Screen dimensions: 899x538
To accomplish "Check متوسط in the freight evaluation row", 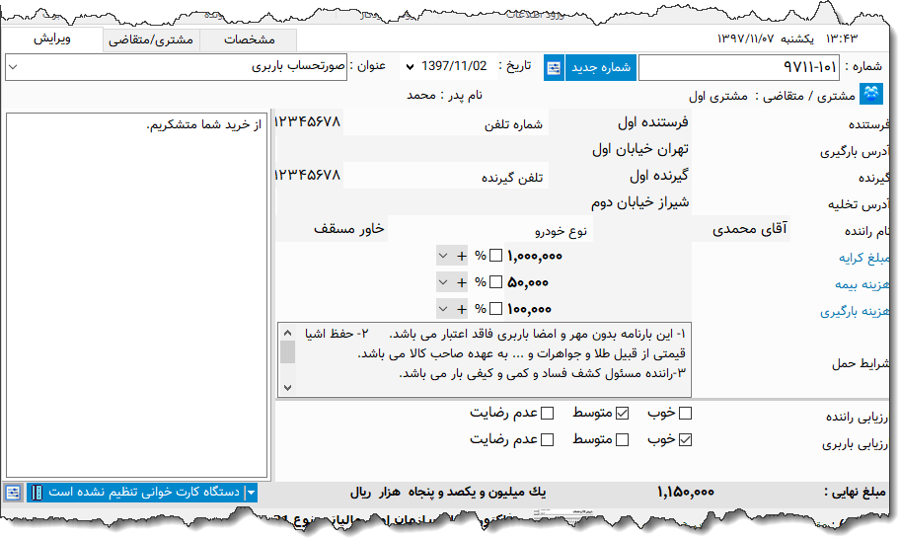I will click(622, 440).
